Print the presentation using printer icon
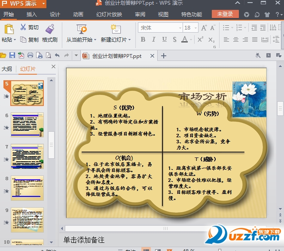The image size is (284, 251). [30, 55]
